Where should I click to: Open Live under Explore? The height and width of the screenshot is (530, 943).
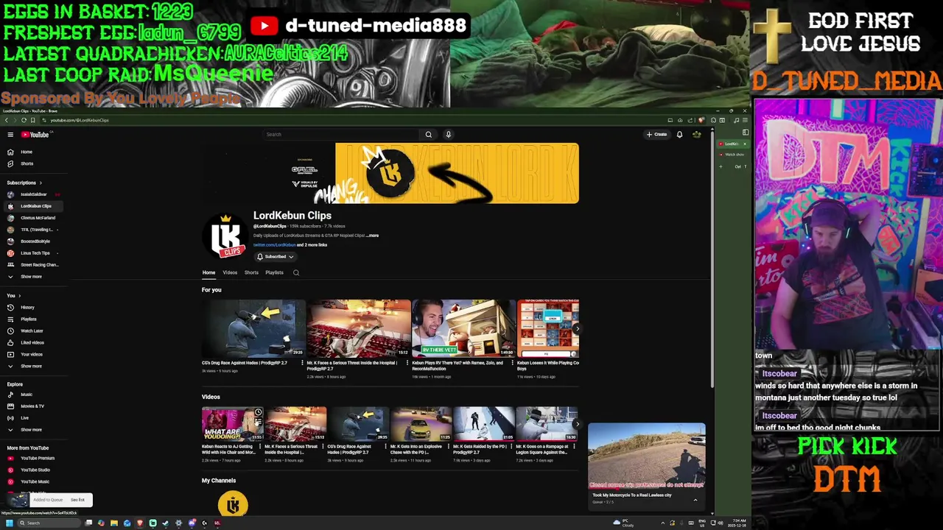33,418
